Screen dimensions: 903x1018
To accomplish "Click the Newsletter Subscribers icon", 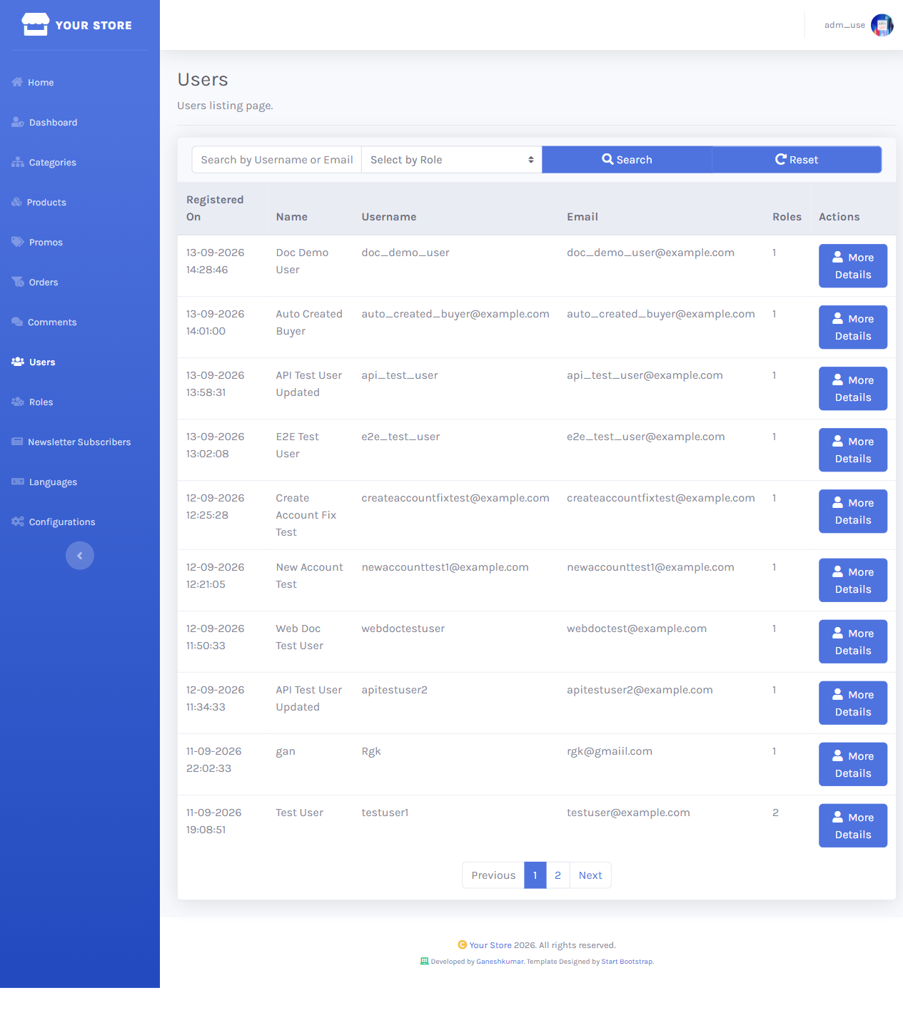I will [x=17, y=442].
